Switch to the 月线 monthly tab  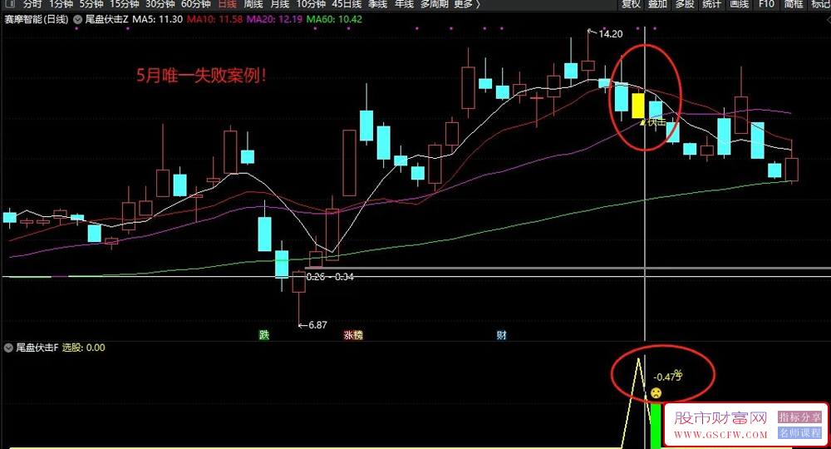pyautogui.click(x=280, y=3)
